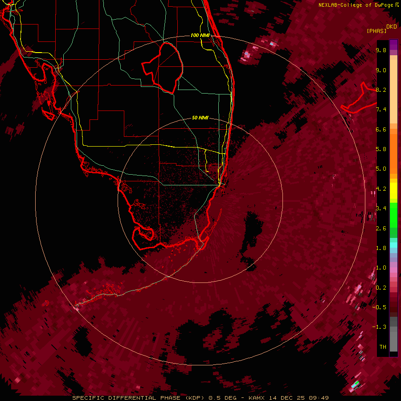
Task: Click the 7.4 legend value
Action: pyautogui.click(x=381, y=110)
